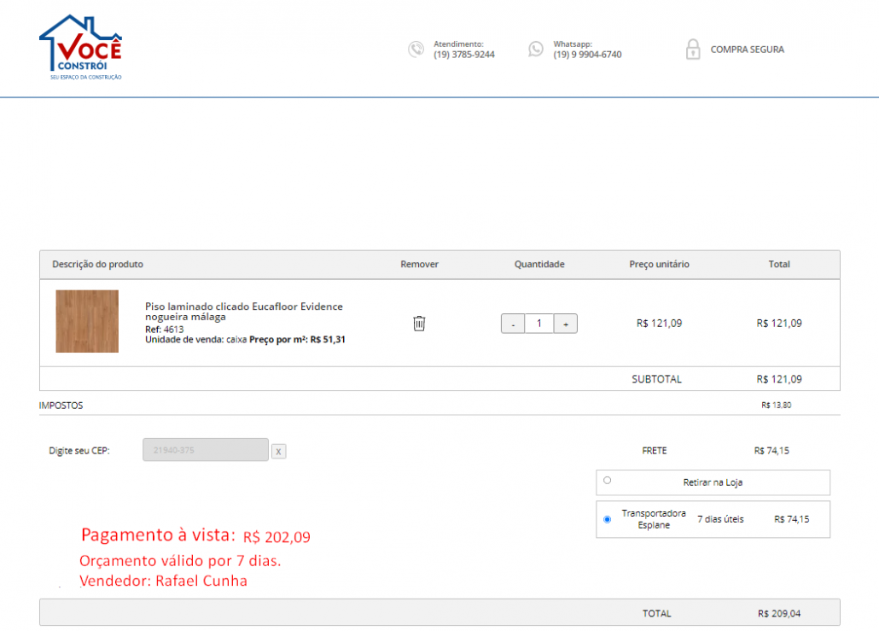Remove product using the trash icon

tap(419, 324)
